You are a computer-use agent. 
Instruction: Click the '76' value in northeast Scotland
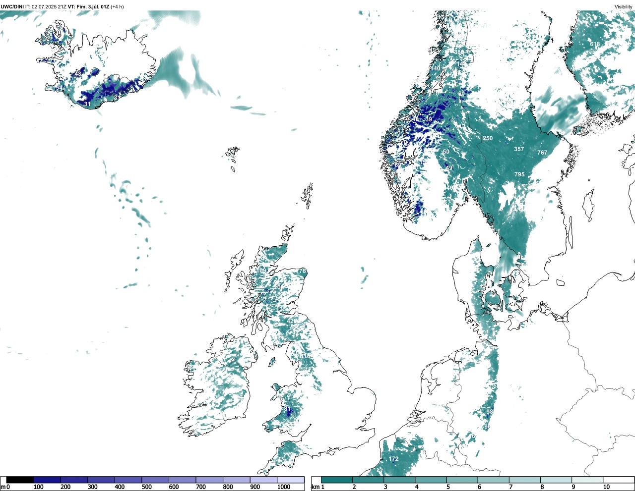point(303,271)
